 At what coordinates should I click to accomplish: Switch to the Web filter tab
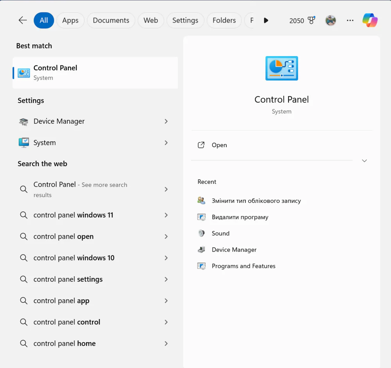coord(151,20)
